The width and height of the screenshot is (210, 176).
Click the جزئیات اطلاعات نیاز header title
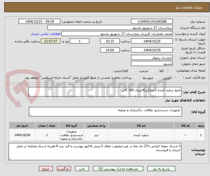(189, 7)
